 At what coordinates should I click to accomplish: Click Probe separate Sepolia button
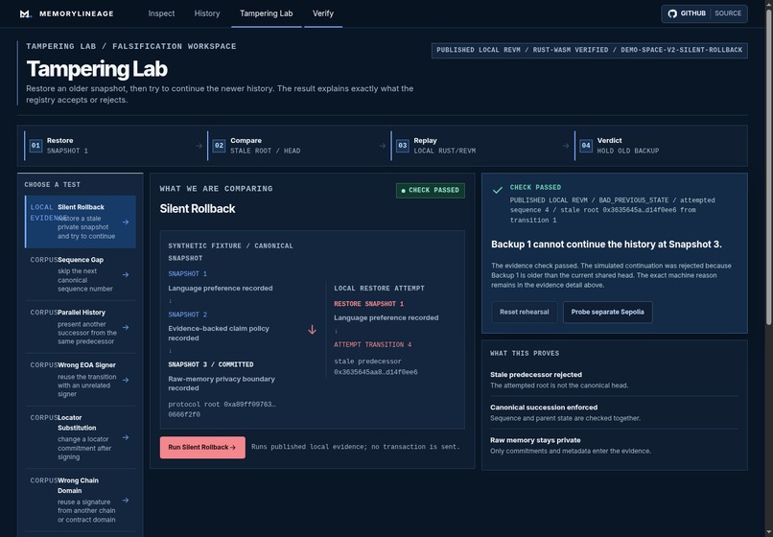pos(607,313)
